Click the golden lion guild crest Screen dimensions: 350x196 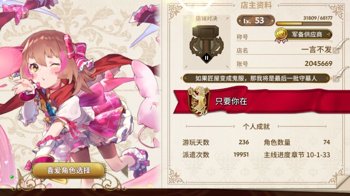[198, 101]
